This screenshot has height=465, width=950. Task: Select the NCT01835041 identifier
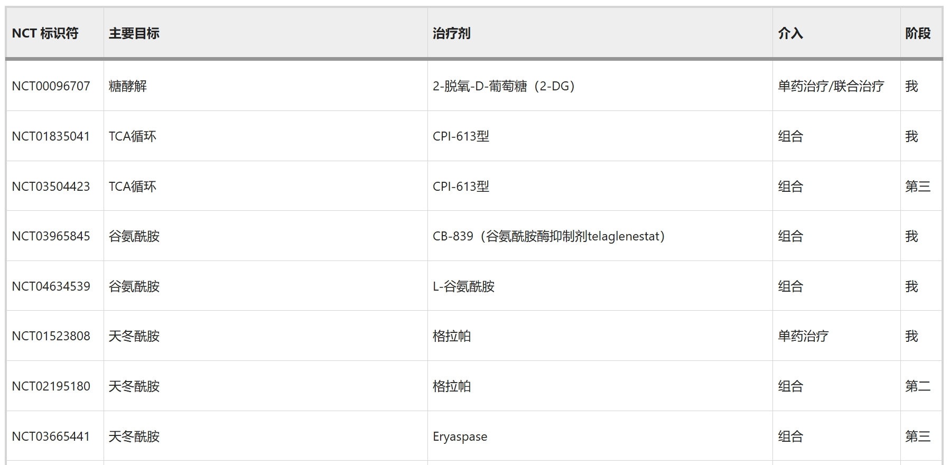(x=51, y=136)
